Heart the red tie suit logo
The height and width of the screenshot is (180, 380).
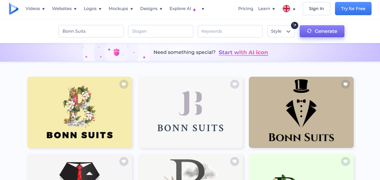124,161
